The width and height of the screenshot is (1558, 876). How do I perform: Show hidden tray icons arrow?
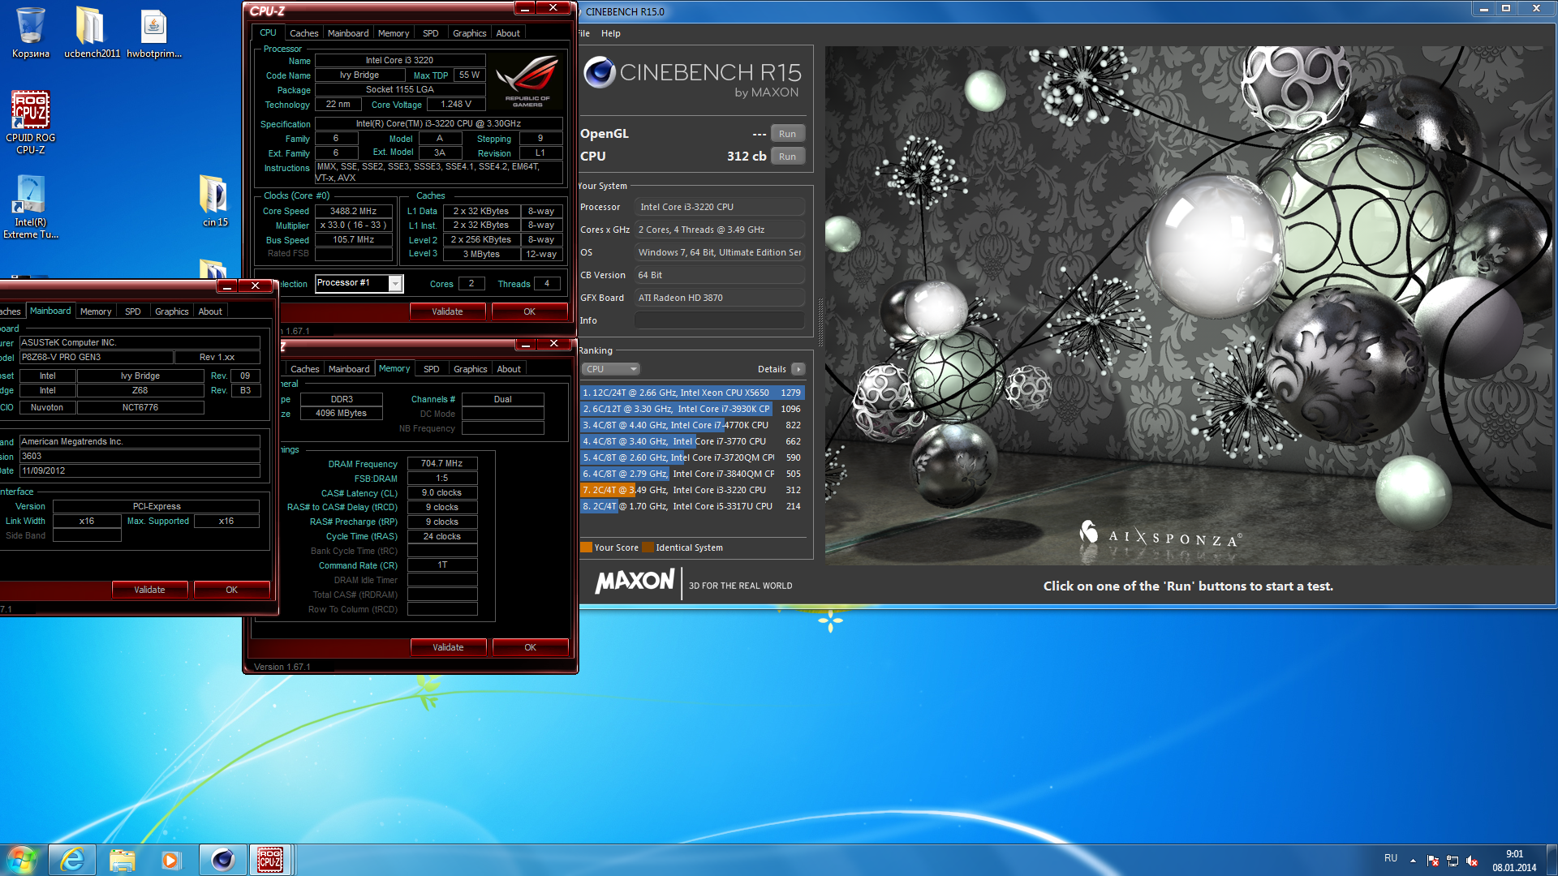click(1413, 860)
